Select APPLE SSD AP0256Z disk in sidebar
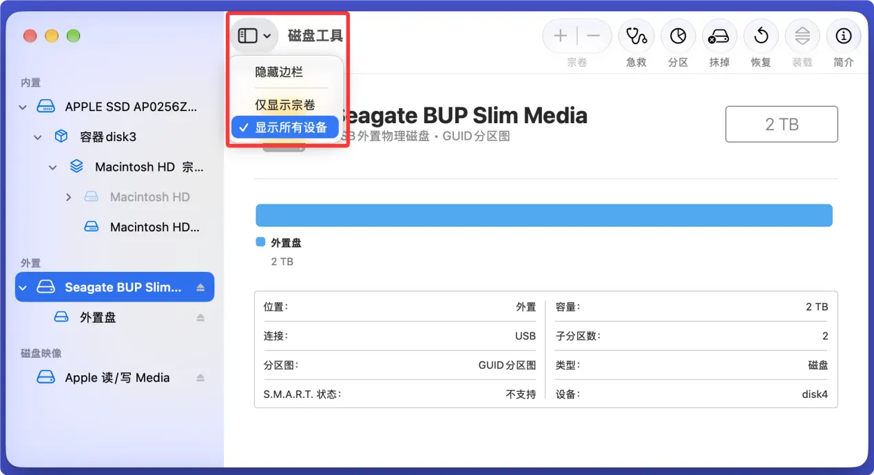Viewport: 874px width, 475px height. pos(115,107)
